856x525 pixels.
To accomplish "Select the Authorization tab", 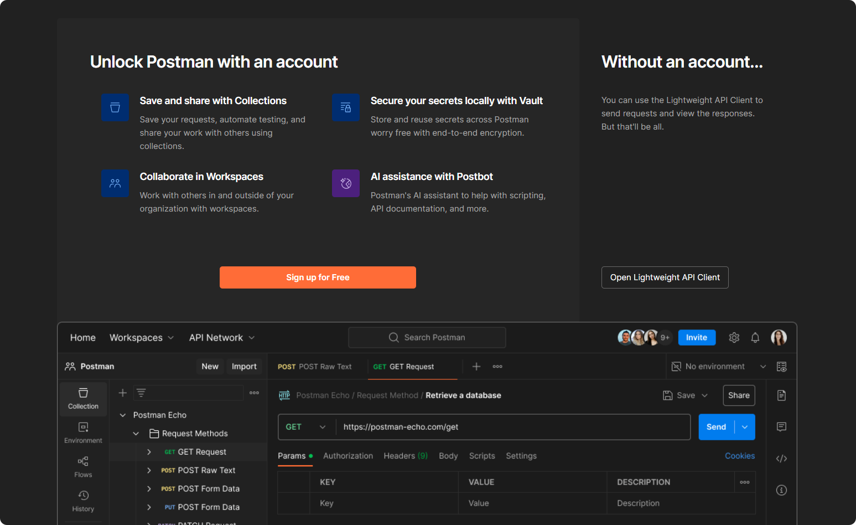I will pos(348,456).
